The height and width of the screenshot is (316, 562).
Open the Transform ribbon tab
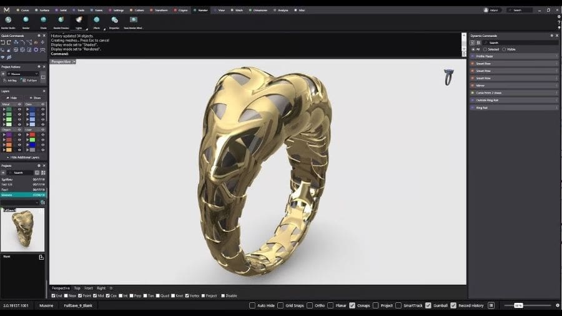pos(159,10)
